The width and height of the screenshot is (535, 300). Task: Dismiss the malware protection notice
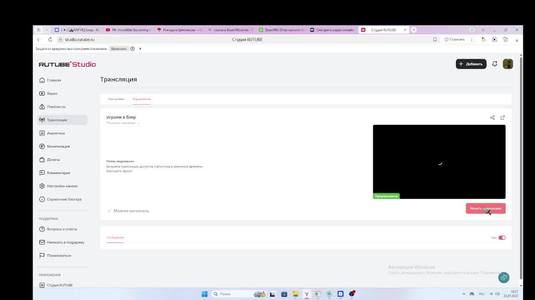point(140,49)
